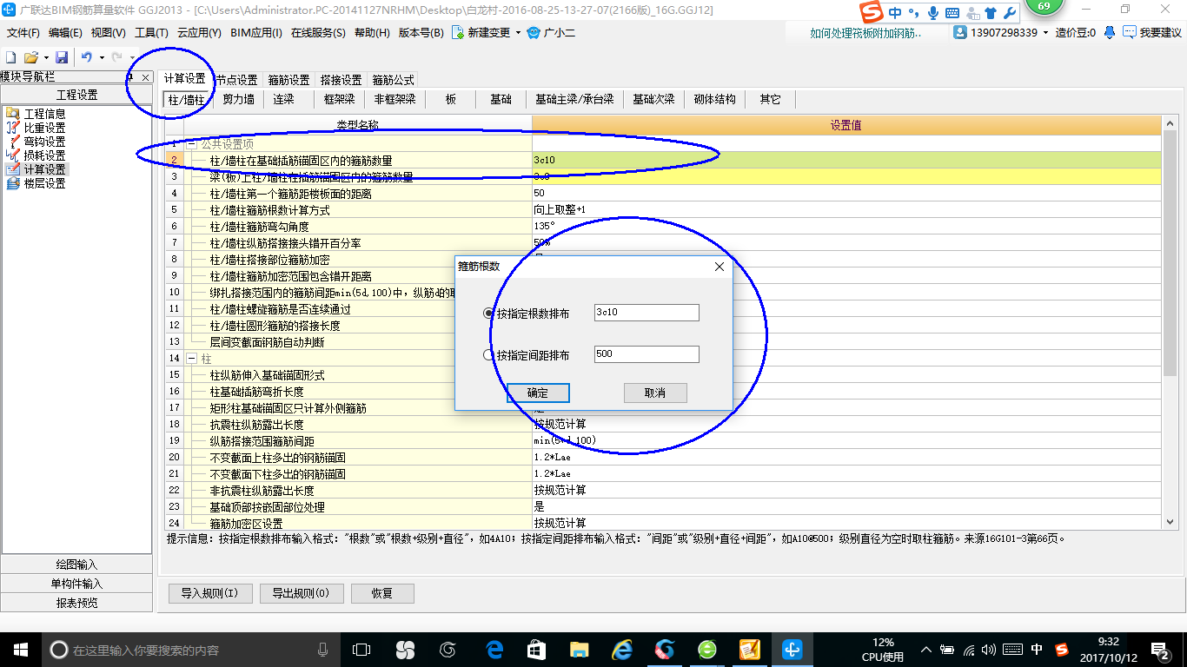The height and width of the screenshot is (667, 1187).
Task: Click the IME wrench settings icon
Action: 1009,13
